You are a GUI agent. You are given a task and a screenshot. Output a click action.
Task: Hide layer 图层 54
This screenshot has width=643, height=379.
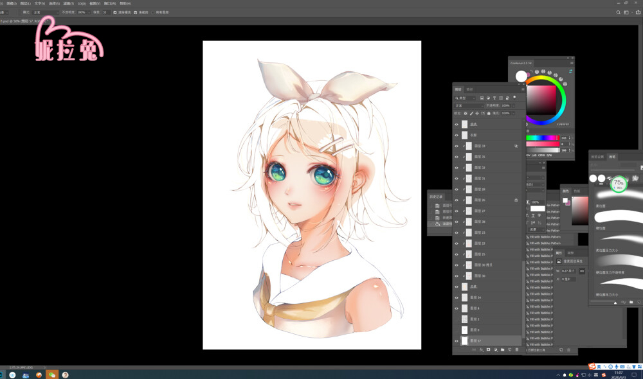tap(457, 297)
